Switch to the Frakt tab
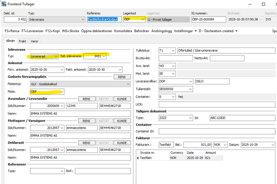277x184 pixels. coord(22,41)
